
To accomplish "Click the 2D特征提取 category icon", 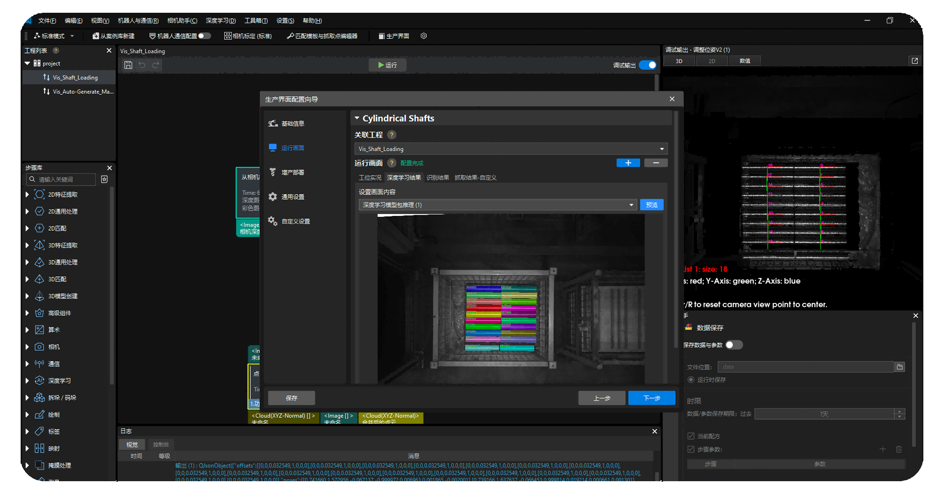I will [x=39, y=194].
